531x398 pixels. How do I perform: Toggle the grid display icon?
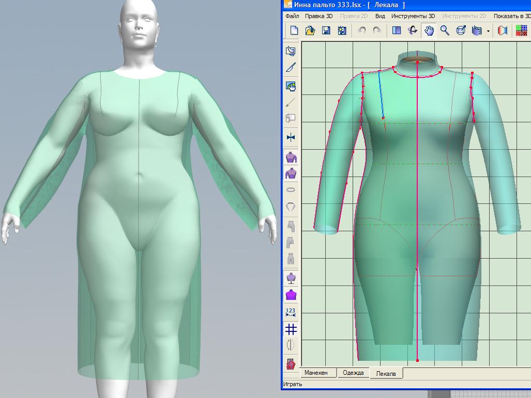(x=291, y=329)
